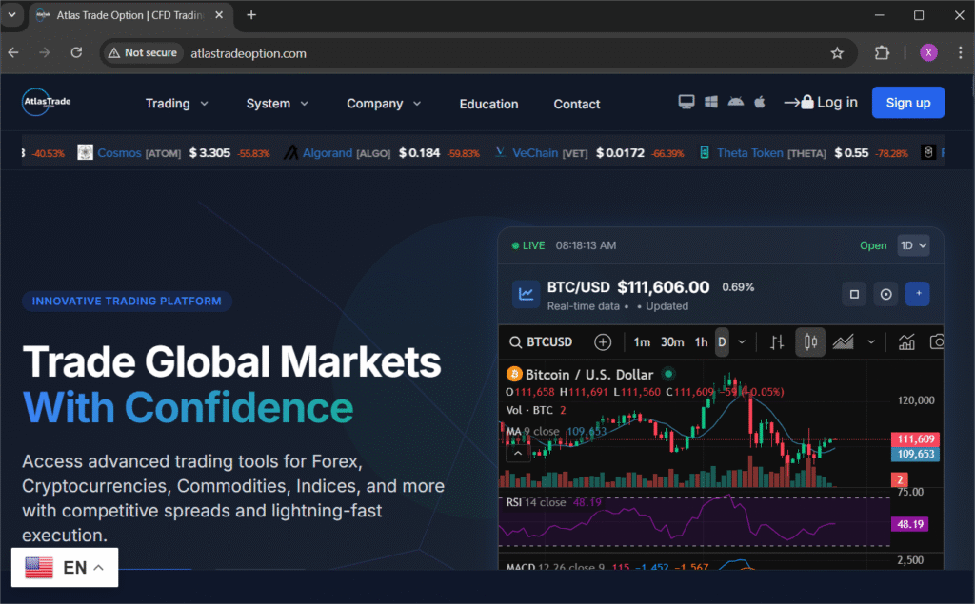Click the blue plus widget beside the chart
Screen dimensions: 975x604
pos(917,294)
